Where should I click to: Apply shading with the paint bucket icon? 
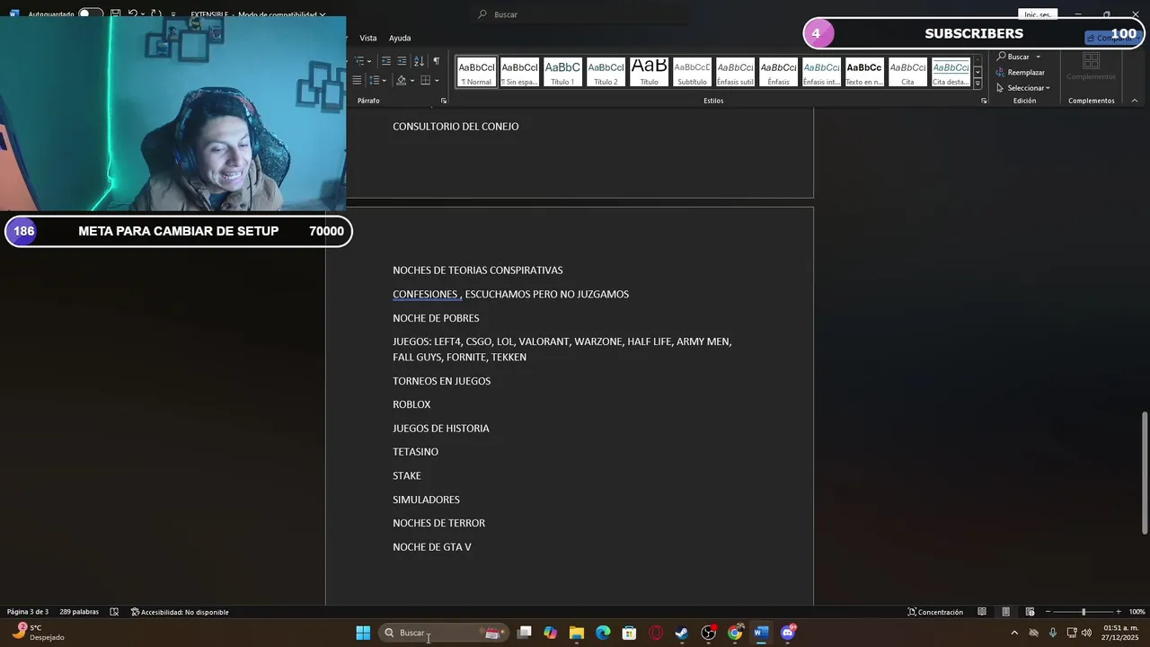pos(402,81)
